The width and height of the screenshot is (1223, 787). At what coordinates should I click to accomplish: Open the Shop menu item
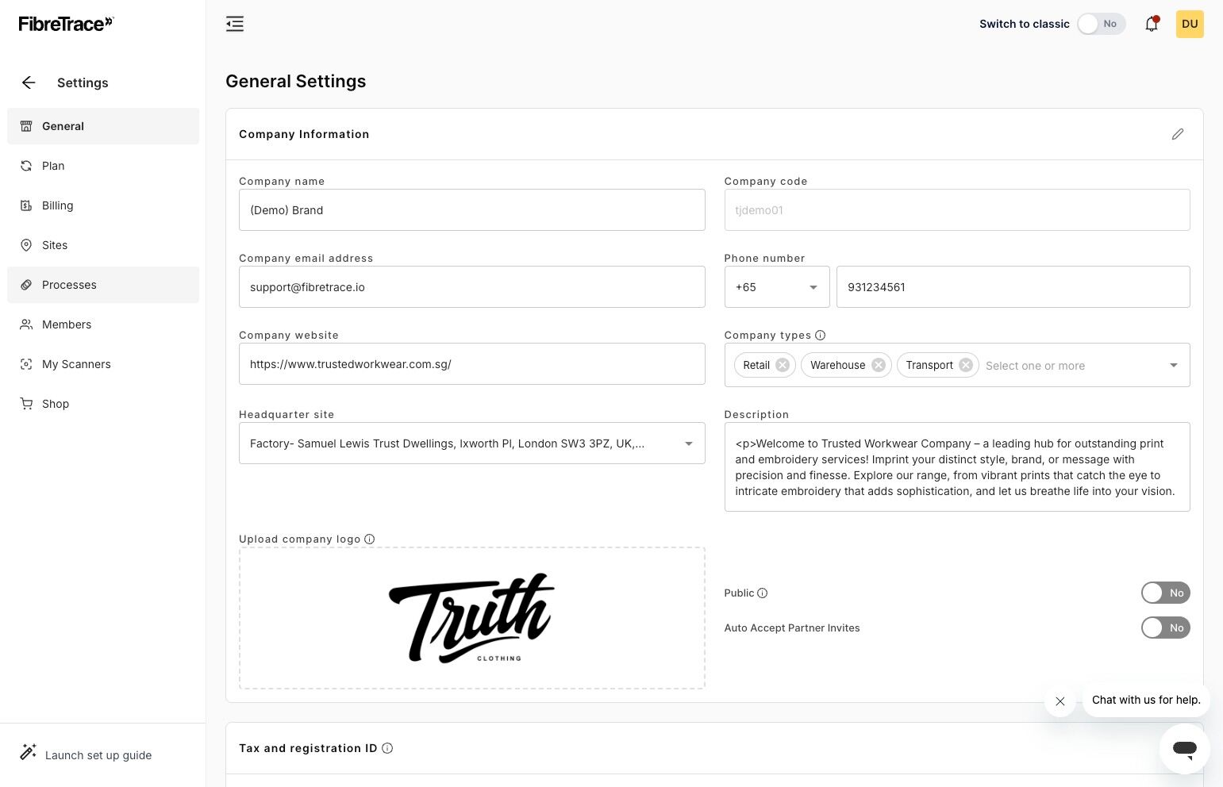(x=103, y=404)
